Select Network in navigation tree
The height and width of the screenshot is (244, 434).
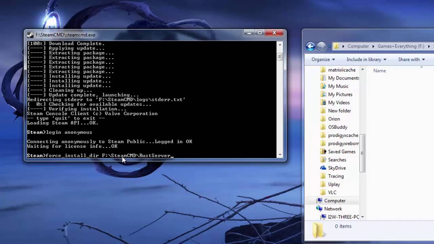pyautogui.click(x=333, y=209)
